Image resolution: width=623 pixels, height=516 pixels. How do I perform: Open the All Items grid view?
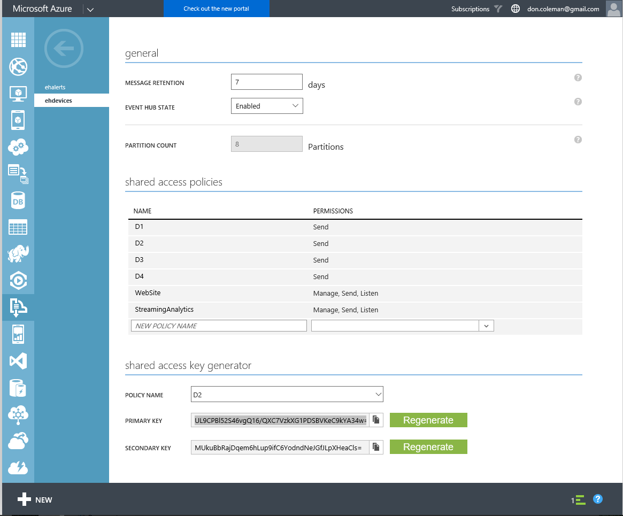tap(18, 40)
